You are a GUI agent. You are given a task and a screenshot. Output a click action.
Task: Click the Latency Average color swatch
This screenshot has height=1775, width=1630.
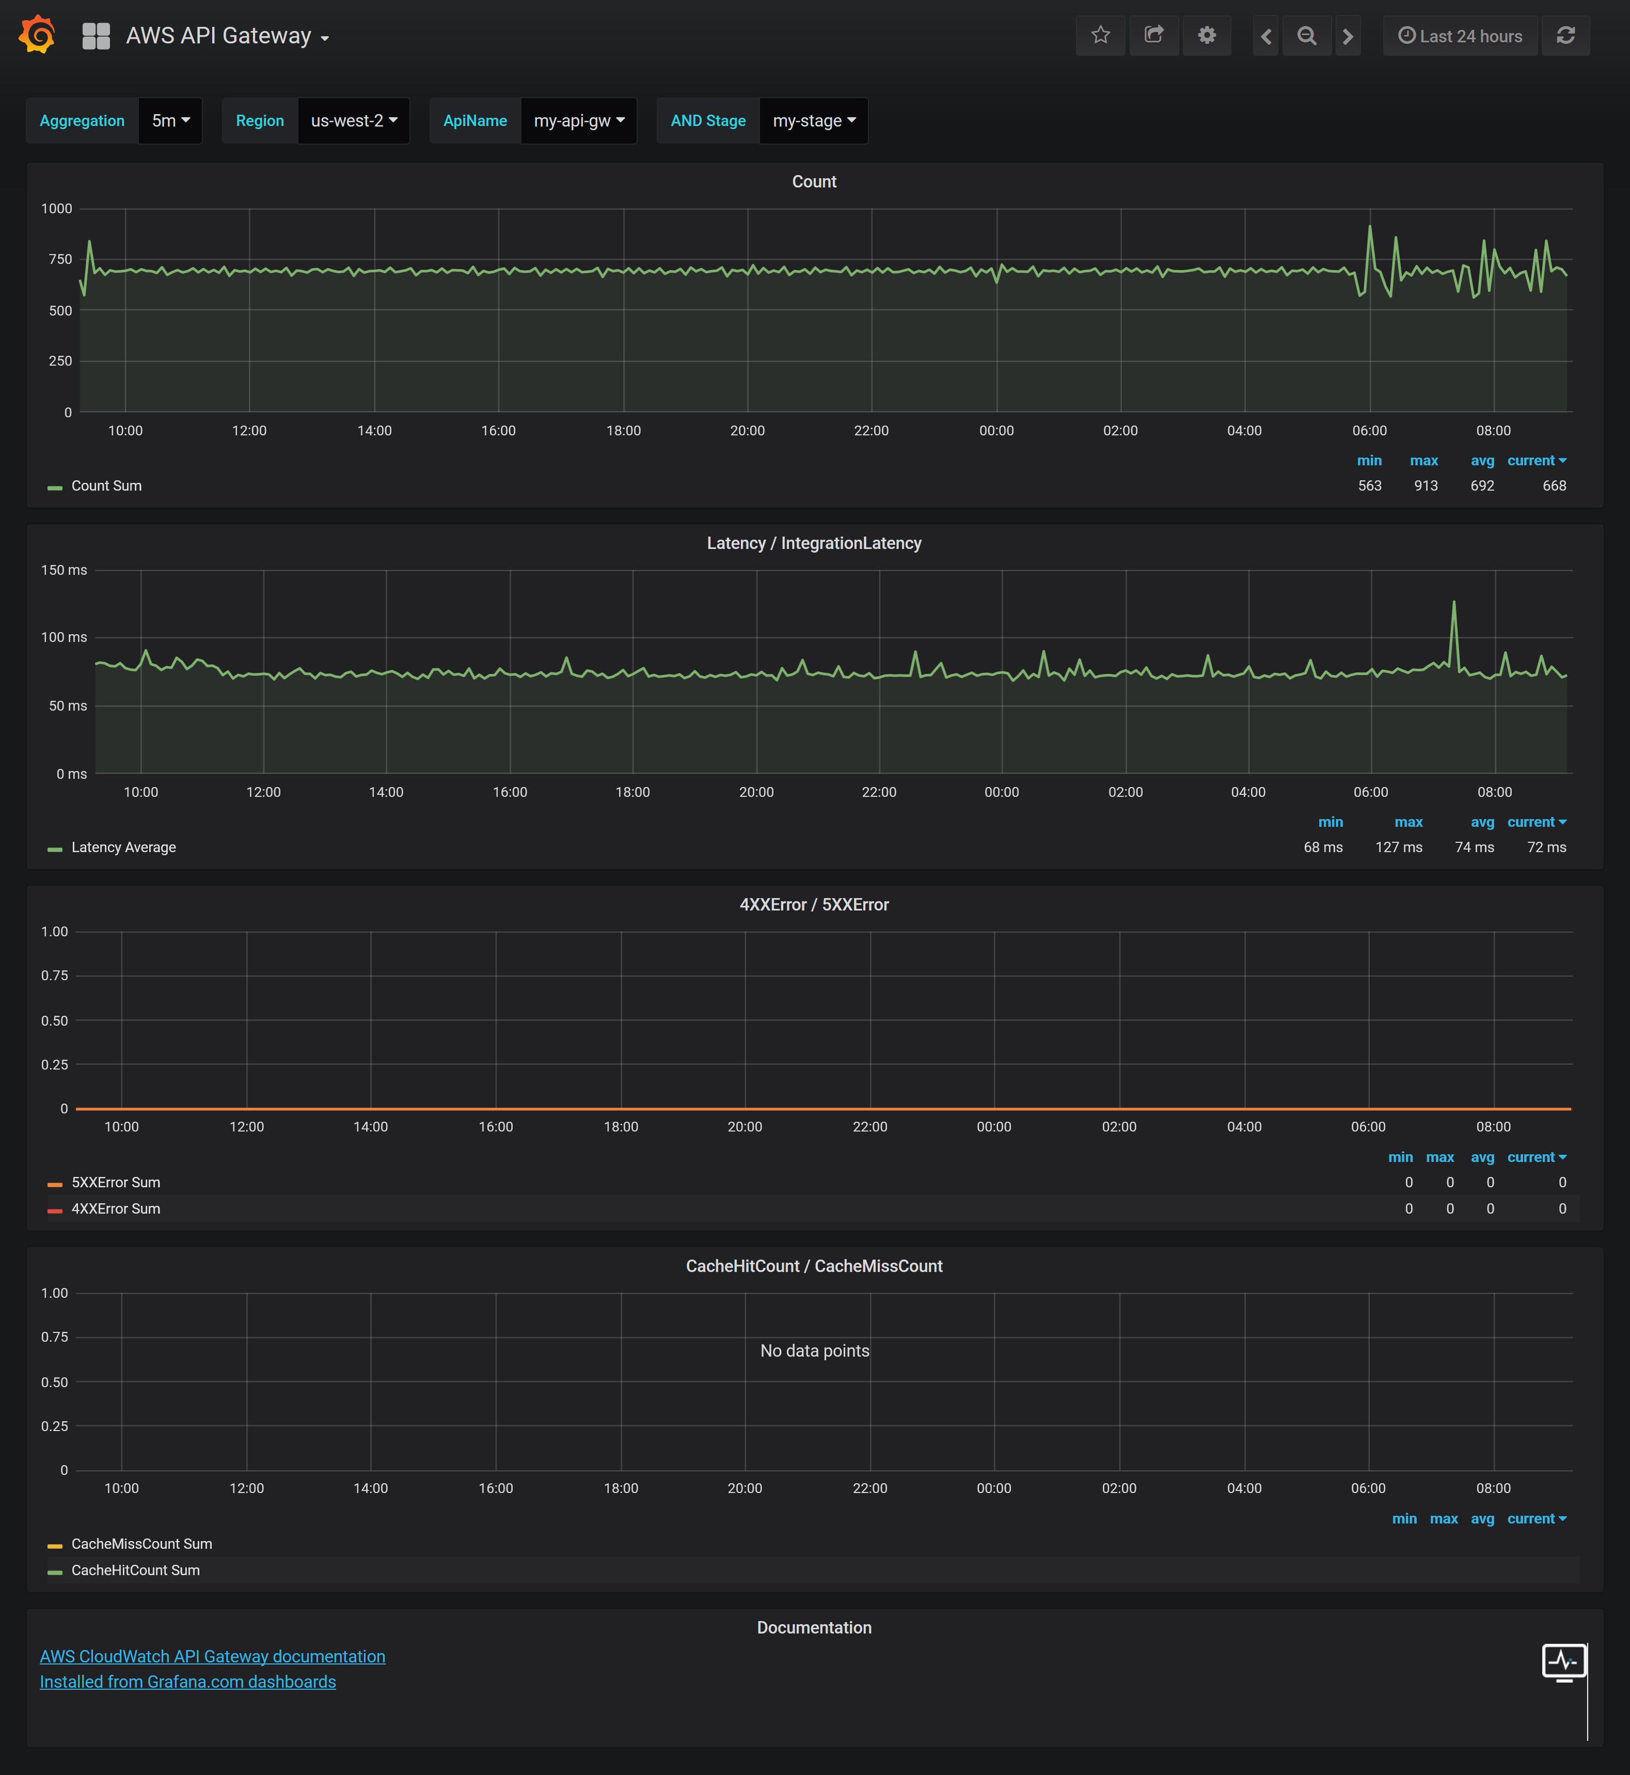[55, 849]
